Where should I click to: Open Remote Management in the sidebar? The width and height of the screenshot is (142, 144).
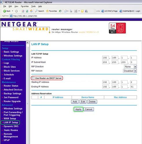(x=11, y=135)
